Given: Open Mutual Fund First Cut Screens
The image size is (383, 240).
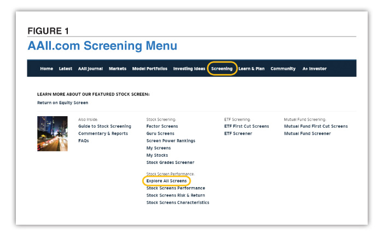Looking at the screenshot, I should pos(316,126).
